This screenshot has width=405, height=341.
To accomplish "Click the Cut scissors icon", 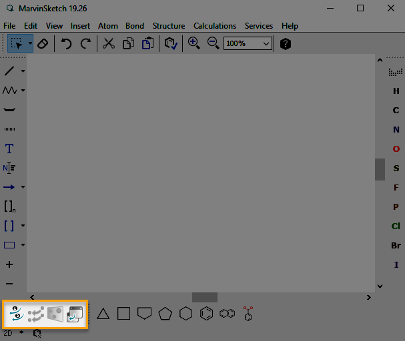I will click(109, 43).
